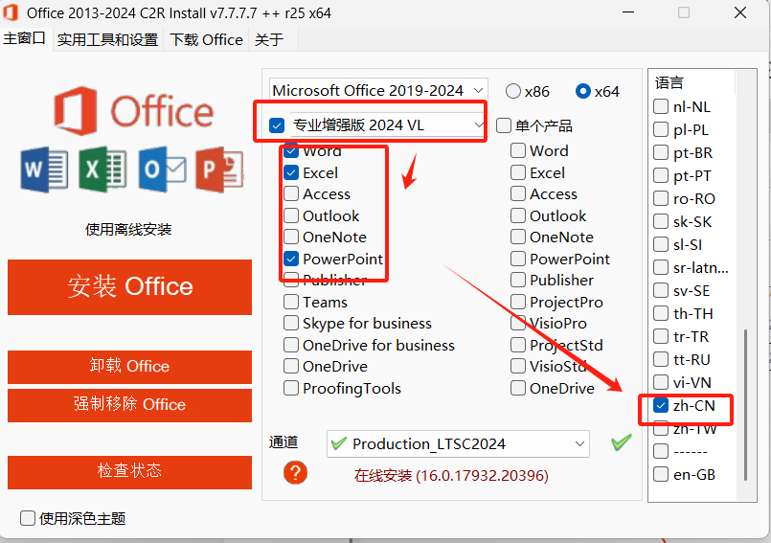Viewport: 771px width, 543px height.
Task: Check the pl-PL language checkbox
Action: point(660,129)
